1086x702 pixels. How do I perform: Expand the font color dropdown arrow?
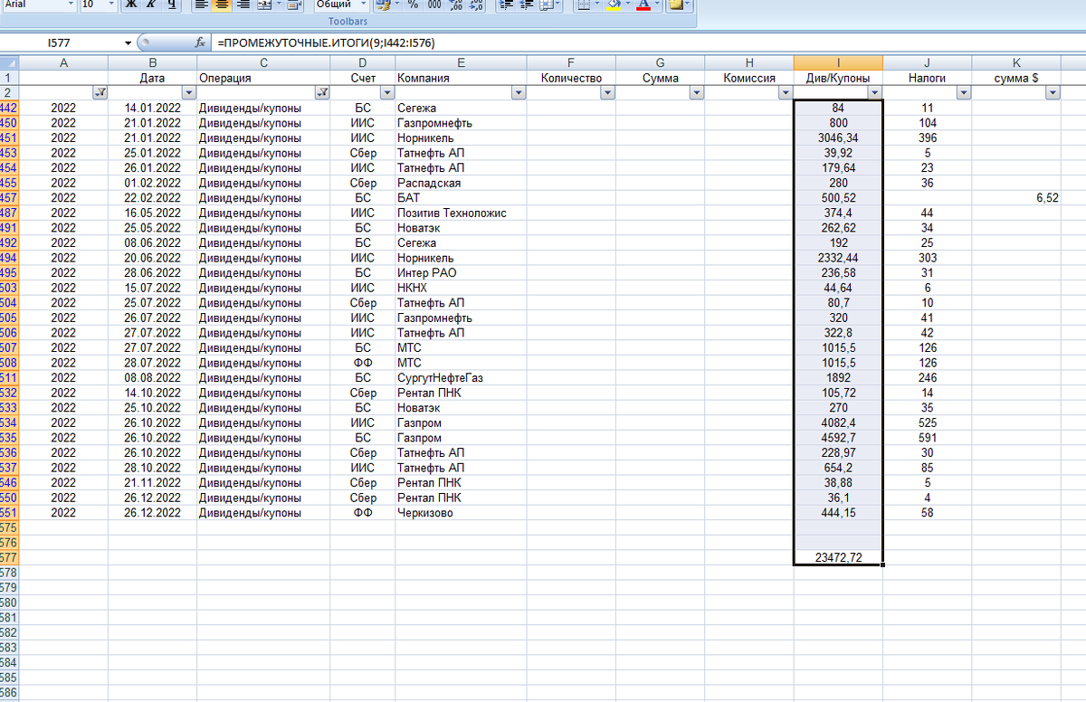point(657,5)
